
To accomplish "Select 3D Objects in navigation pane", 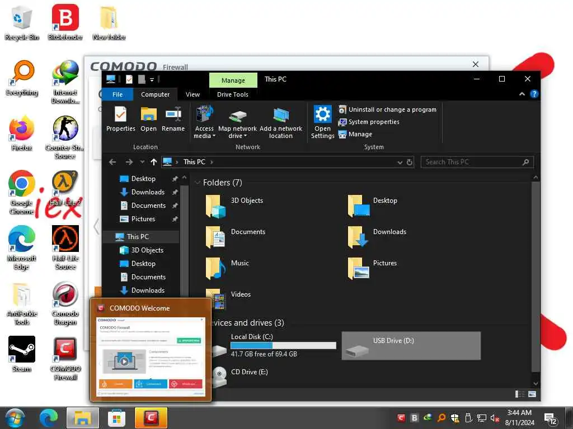I will tap(147, 250).
